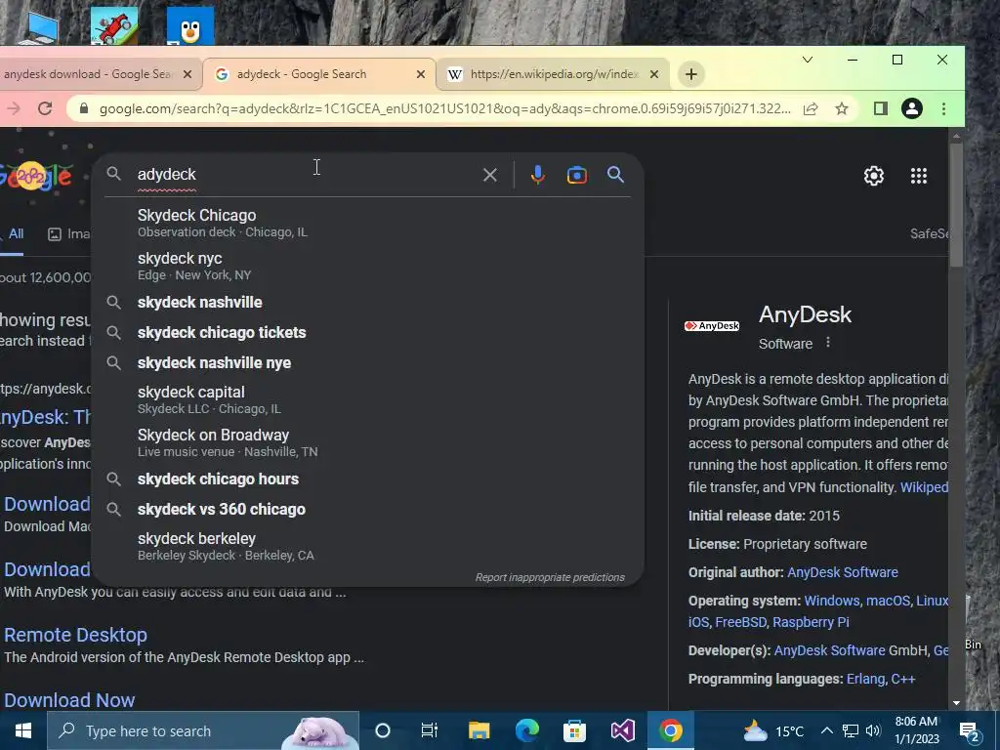Pick the skydeck capital suggestion
The width and height of the screenshot is (1000, 750).
click(367, 399)
